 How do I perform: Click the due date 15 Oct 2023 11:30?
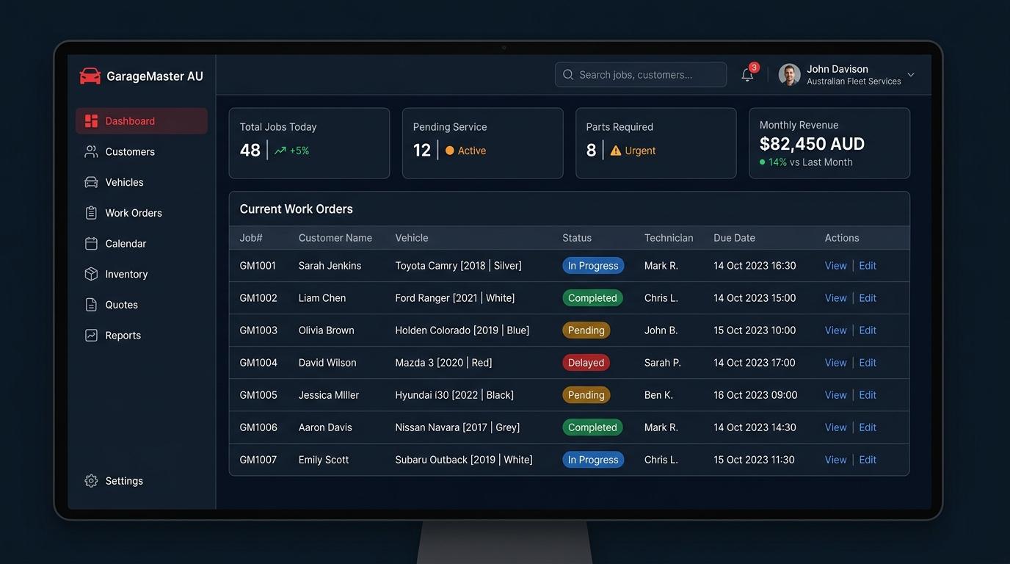pyautogui.click(x=754, y=460)
